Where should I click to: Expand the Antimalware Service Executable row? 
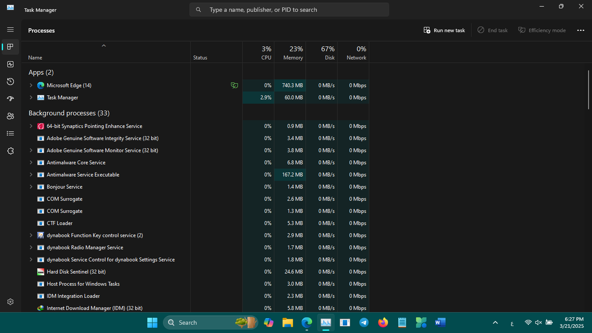tap(31, 174)
